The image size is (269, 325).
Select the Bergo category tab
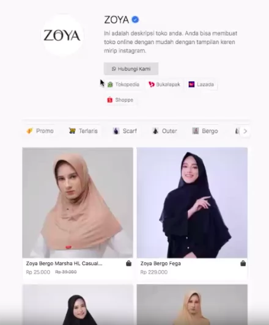[x=205, y=131]
